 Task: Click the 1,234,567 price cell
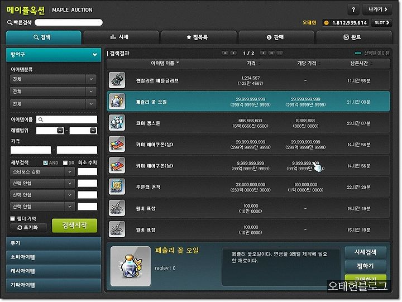coord(251,80)
